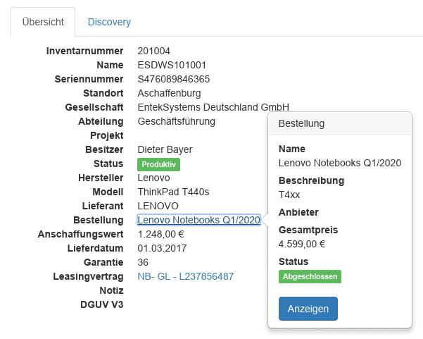This screenshot has width=423, height=339.
Task: Click the green Produktiv status badge
Action: tap(158, 164)
